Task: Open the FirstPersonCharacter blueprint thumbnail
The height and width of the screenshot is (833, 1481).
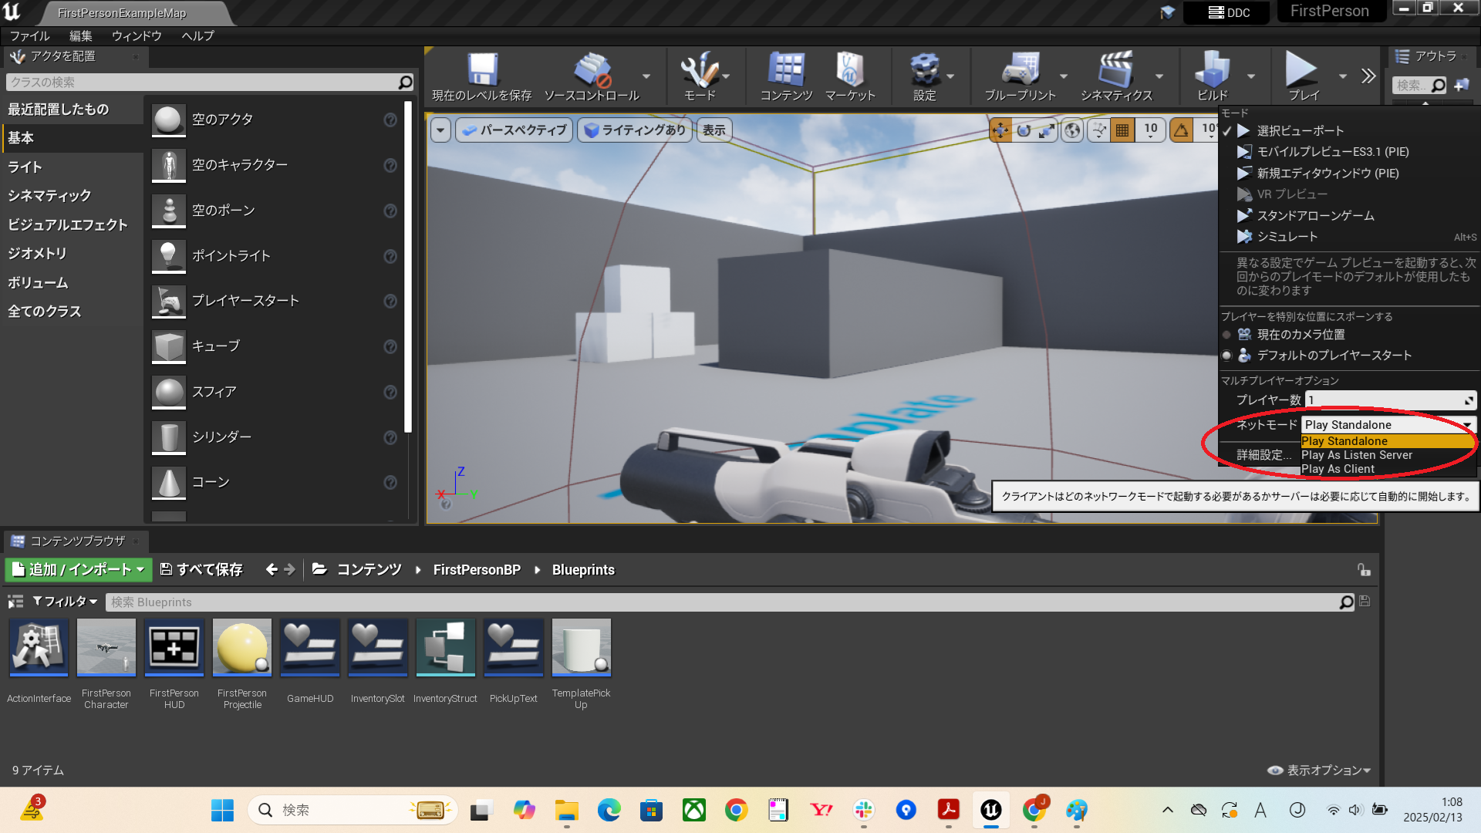Action: tap(106, 647)
